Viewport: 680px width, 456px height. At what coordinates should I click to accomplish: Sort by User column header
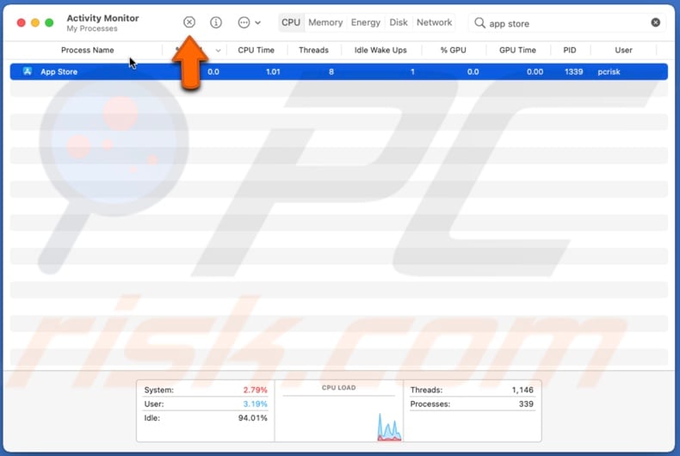coord(623,50)
